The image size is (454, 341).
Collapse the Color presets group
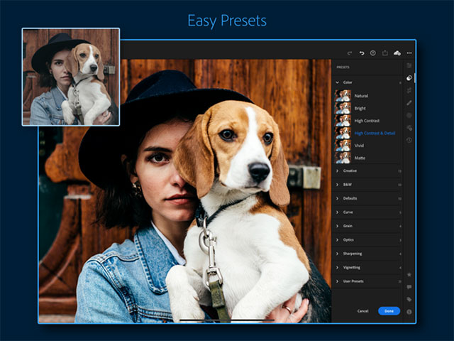(338, 82)
